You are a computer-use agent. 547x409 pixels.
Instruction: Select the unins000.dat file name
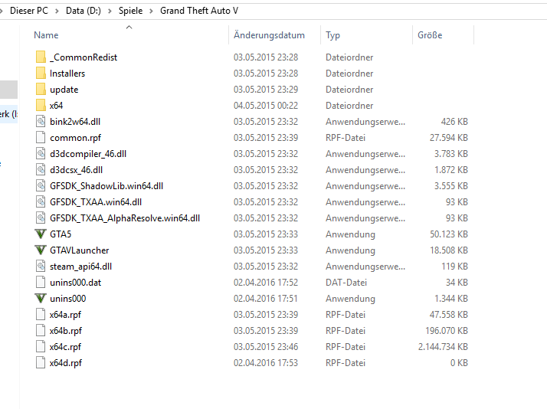coord(75,283)
